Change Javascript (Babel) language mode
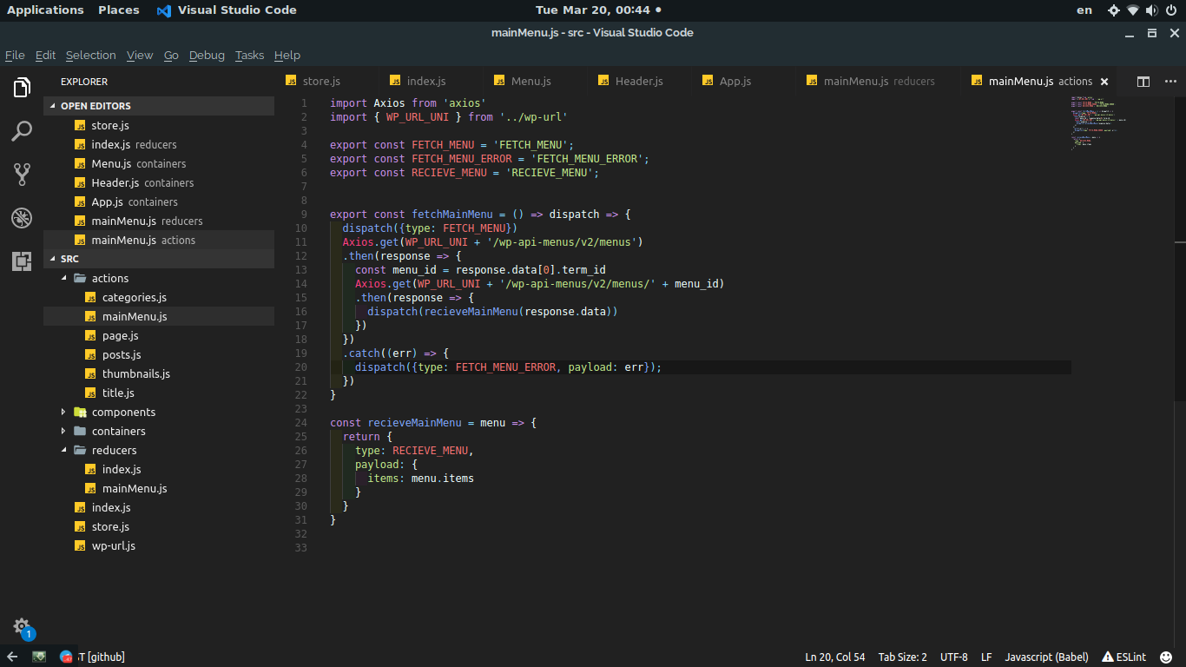The height and width of the screenshot is (667, 1186). click(x=1046, y=657)
